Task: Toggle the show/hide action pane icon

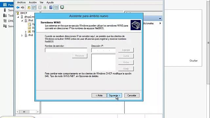Action: click(x=56, y=8)
